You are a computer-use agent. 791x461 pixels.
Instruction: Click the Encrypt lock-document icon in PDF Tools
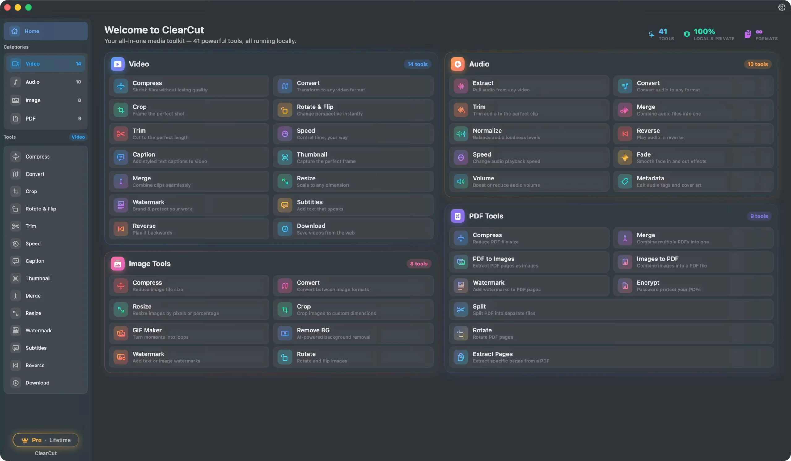pyautogui.click(x=625, y=285)
